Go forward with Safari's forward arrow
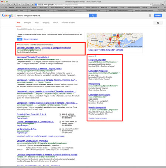The width and height of the screenshot is (166, 168). 6,4
